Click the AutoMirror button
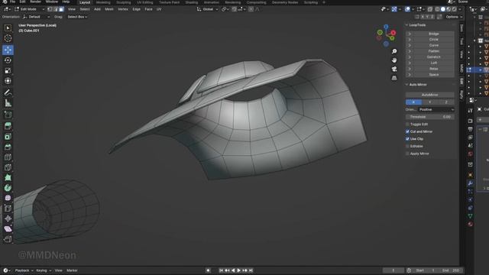This screenshot has height=275, width=489. point(429,95)
